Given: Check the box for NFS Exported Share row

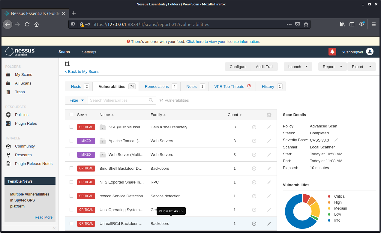Looking at the screenshot, I should tap(71, 182).
